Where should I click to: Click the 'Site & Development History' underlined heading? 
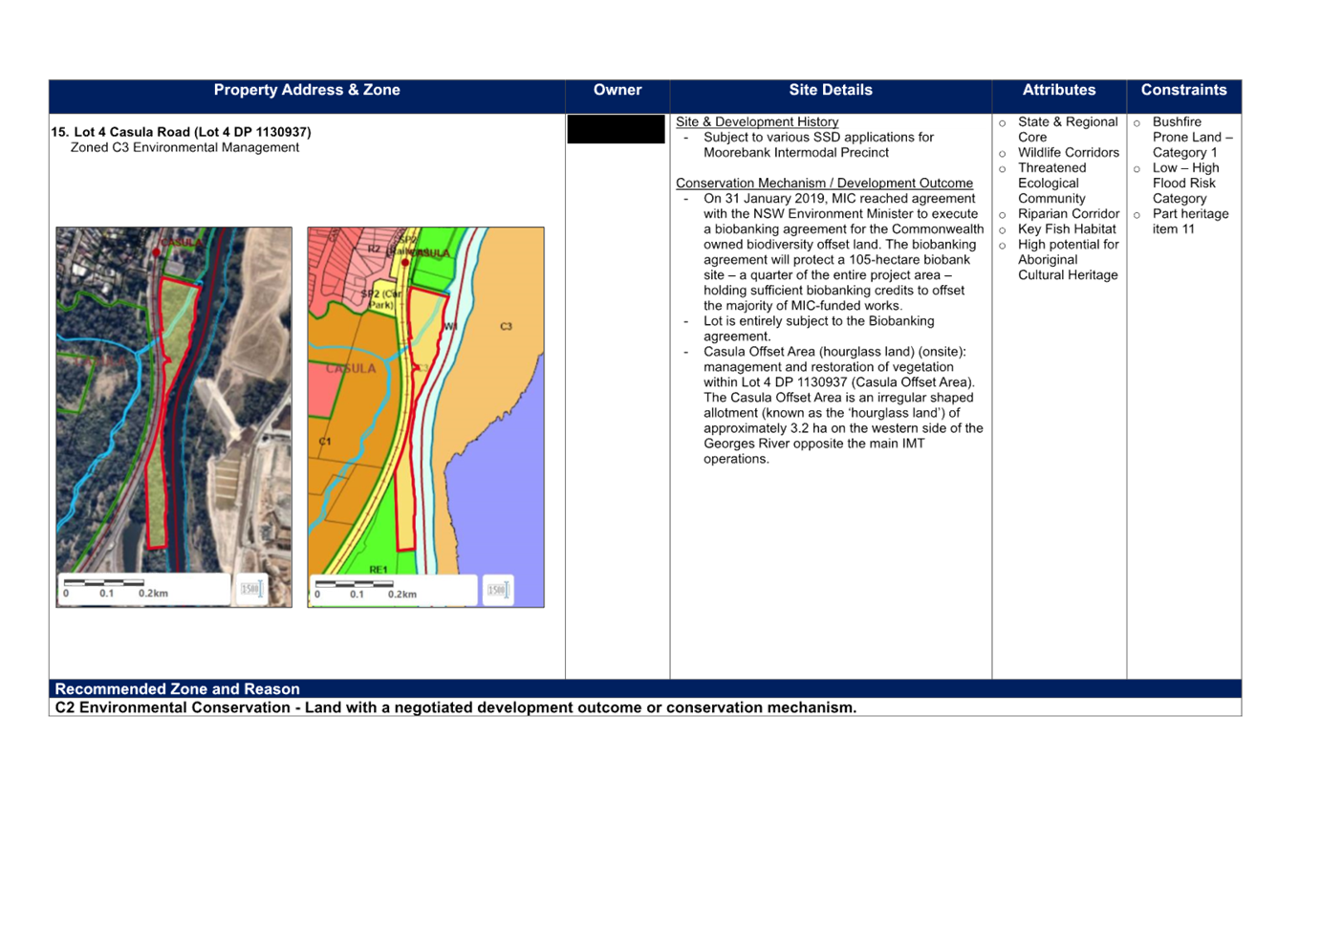757,121
